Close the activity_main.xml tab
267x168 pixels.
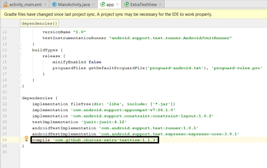(x=45, y=5)
